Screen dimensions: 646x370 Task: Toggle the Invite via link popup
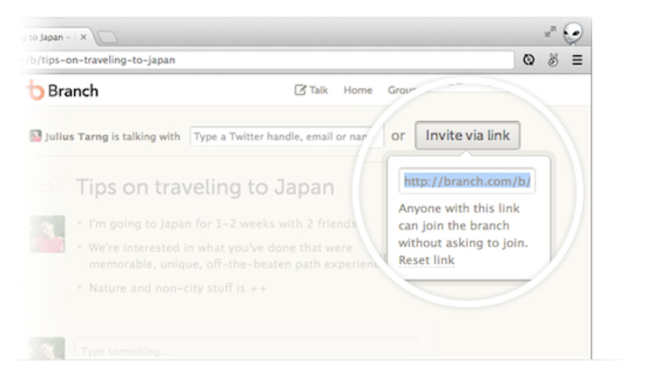tap(467, 136)
